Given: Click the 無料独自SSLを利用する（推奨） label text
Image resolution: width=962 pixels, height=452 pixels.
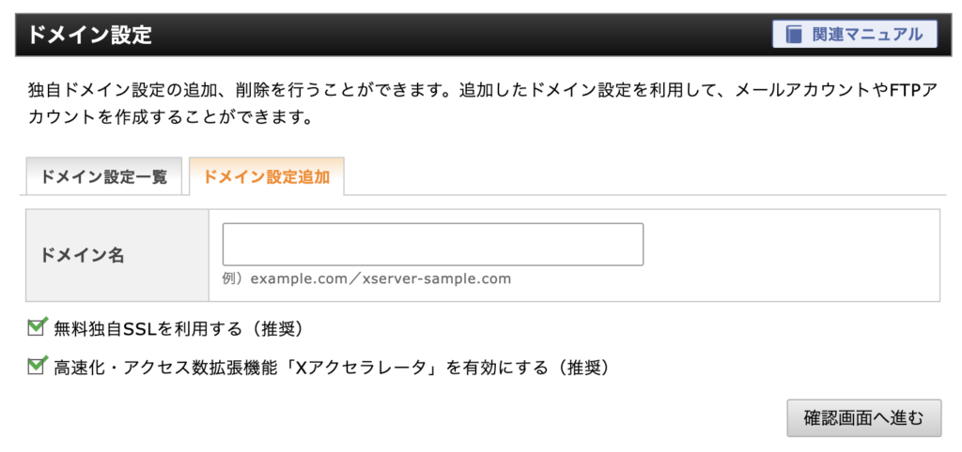Looking at the screenshot, I should tap(179, 329).
